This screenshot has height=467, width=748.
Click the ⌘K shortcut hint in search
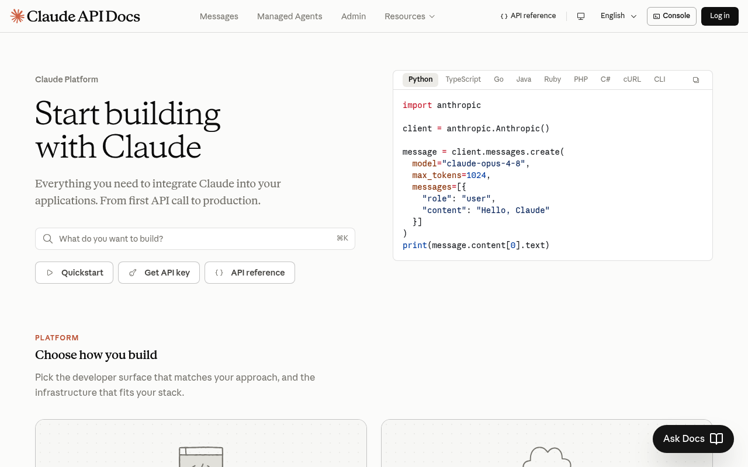[342, 238]
